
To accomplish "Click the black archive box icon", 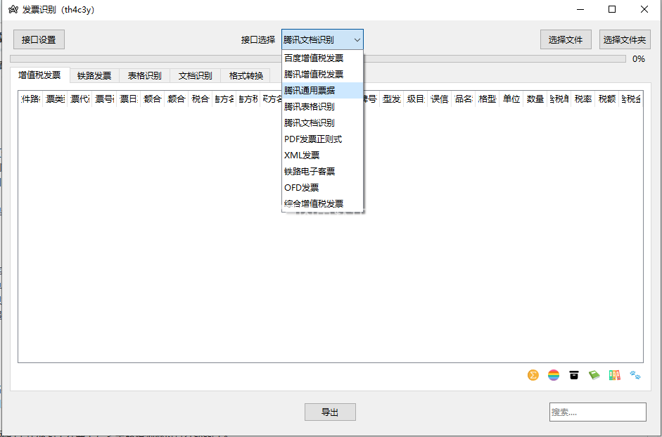I will (574, 375).
